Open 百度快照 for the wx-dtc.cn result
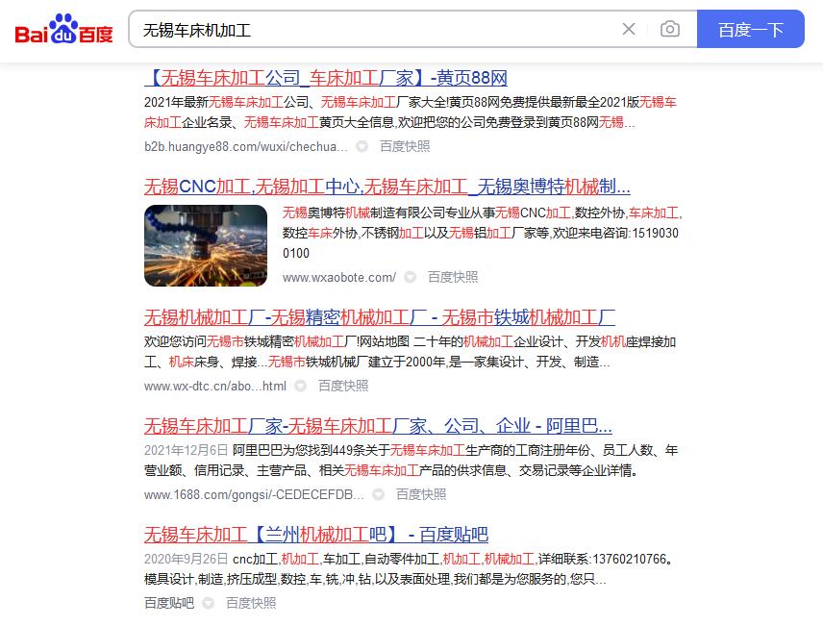The height and width of the screenshot is (626, 823). 343,386
